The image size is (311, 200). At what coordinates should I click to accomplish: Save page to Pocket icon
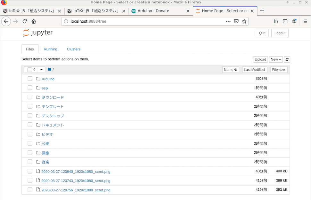click(x=236, y=21)
